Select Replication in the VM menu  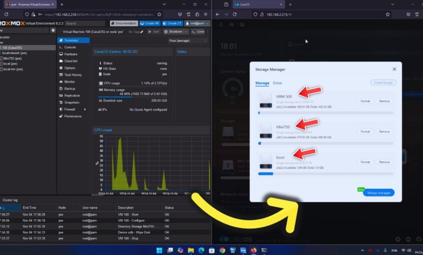click(72, 95)
